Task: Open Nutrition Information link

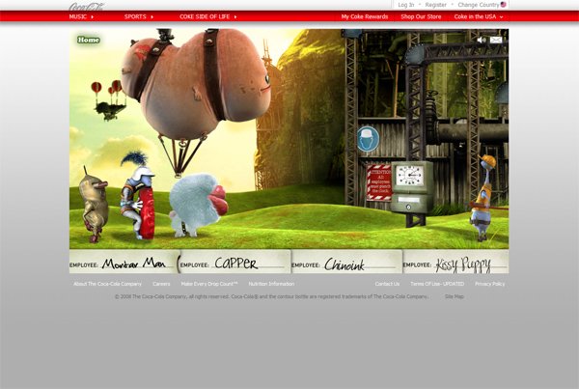Action: click(271, 284)
